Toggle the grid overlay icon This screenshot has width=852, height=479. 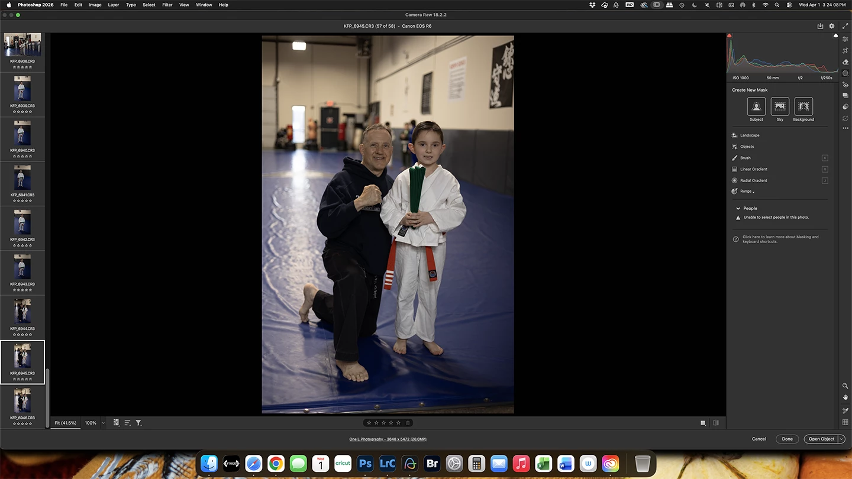tap(845, 422)
